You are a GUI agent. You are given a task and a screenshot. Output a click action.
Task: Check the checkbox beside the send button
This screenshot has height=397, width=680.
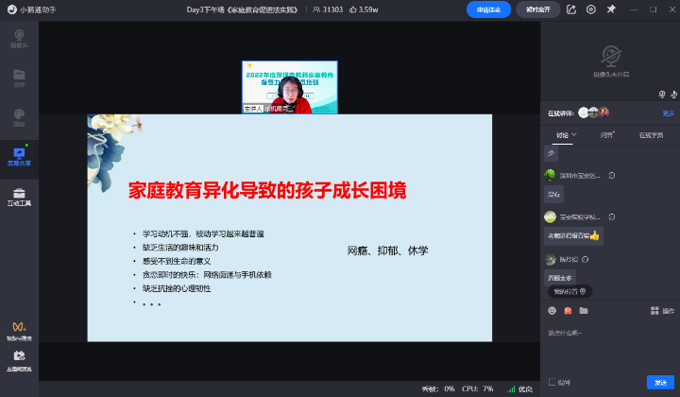pyautogui.click(x=552, y=382)
